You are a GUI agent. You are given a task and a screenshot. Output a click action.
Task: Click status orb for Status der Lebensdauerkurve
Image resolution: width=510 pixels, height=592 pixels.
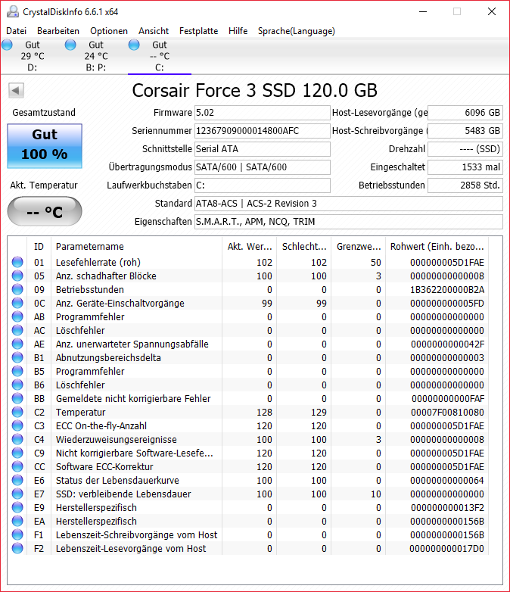coord(17,480)
